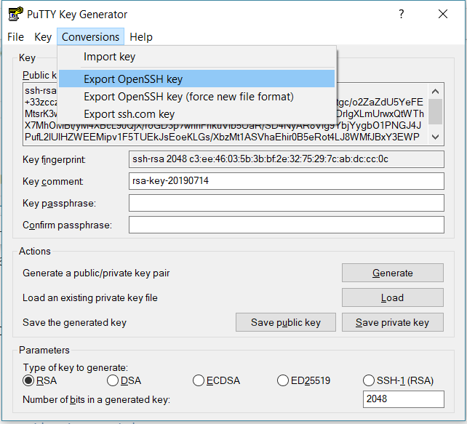
Task: Open the Help menu
Action: [x=141, y=37]
